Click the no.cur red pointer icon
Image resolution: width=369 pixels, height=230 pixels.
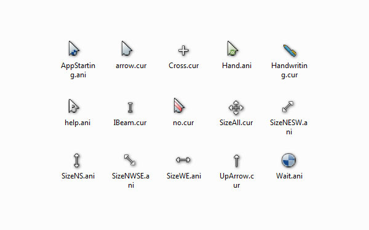coord(179,105)
